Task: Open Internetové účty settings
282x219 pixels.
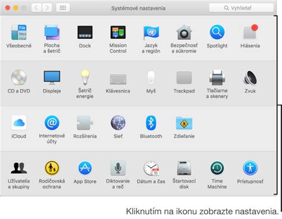Action: pos(52,123)
